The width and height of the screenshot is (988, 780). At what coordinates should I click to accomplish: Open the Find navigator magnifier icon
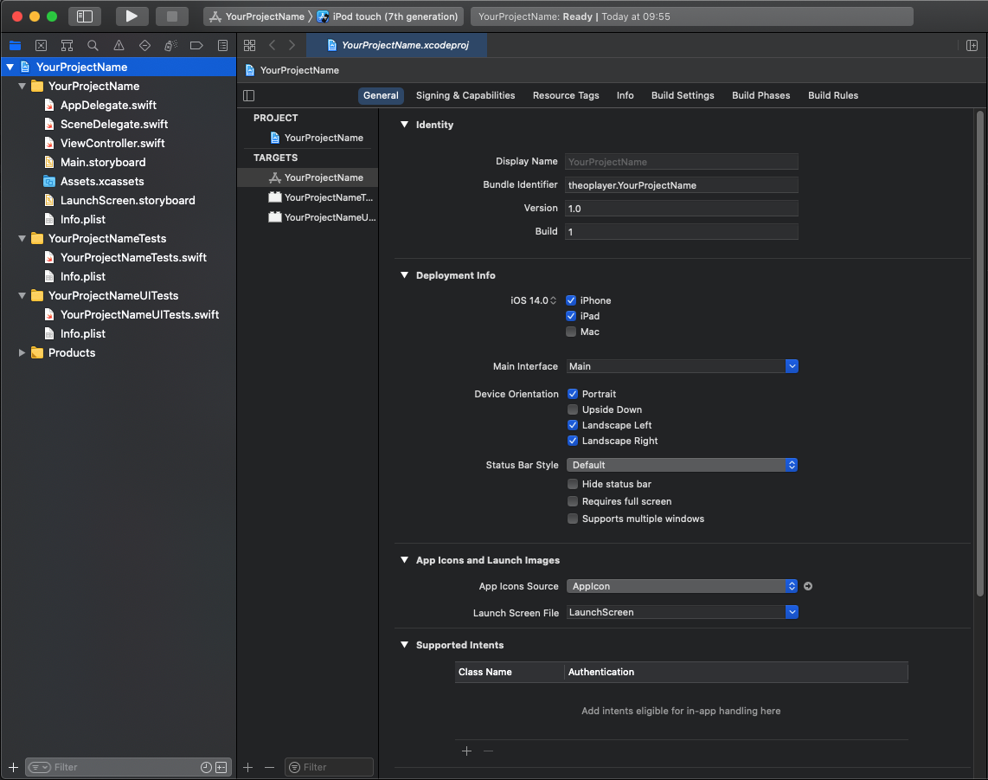click(93, 45)
